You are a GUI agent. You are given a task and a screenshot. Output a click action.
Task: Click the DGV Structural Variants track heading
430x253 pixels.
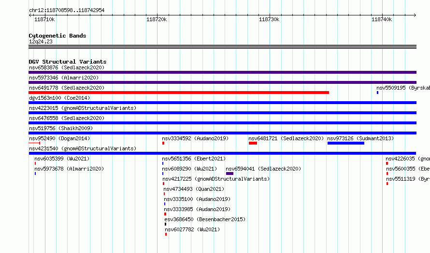(68, 62)
